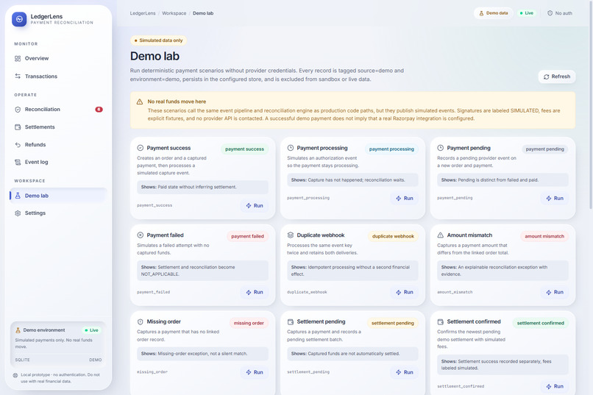Run the Payment failed scenario
The image size is (593, 395).
tap(255, 292)
